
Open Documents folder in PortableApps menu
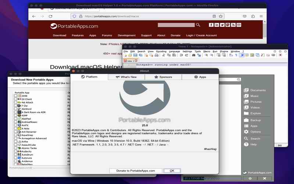(258, 90)
